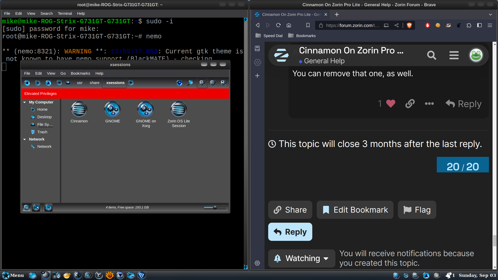Go to Brave home page
This screenshot has height=280, width=498.
(x=289, y=25)
